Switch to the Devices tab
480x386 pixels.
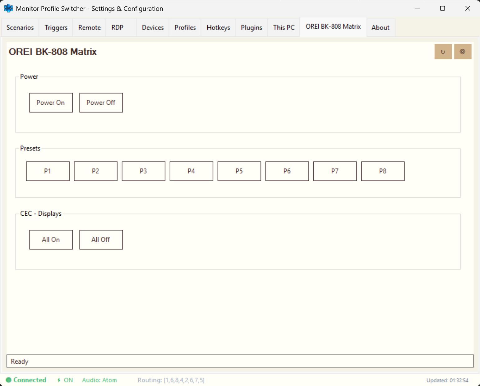coord(152,27)
